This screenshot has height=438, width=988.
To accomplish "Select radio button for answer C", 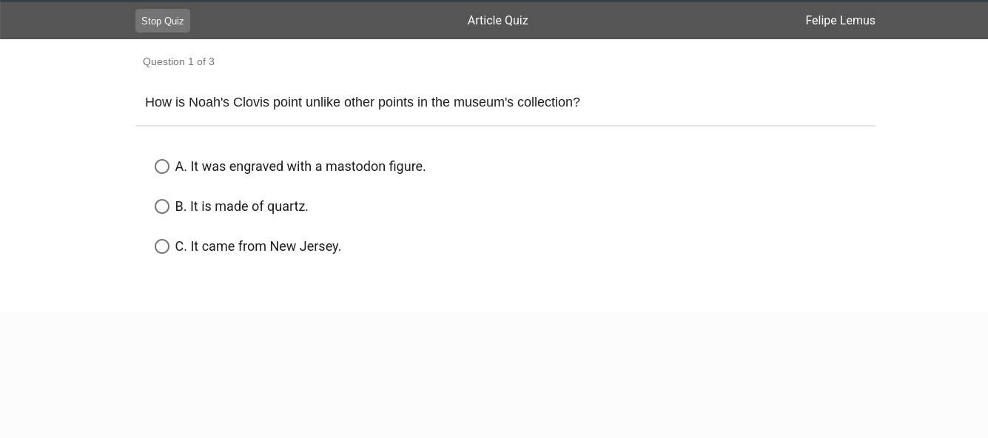I will pyautogui.click(x=162, y=246).
